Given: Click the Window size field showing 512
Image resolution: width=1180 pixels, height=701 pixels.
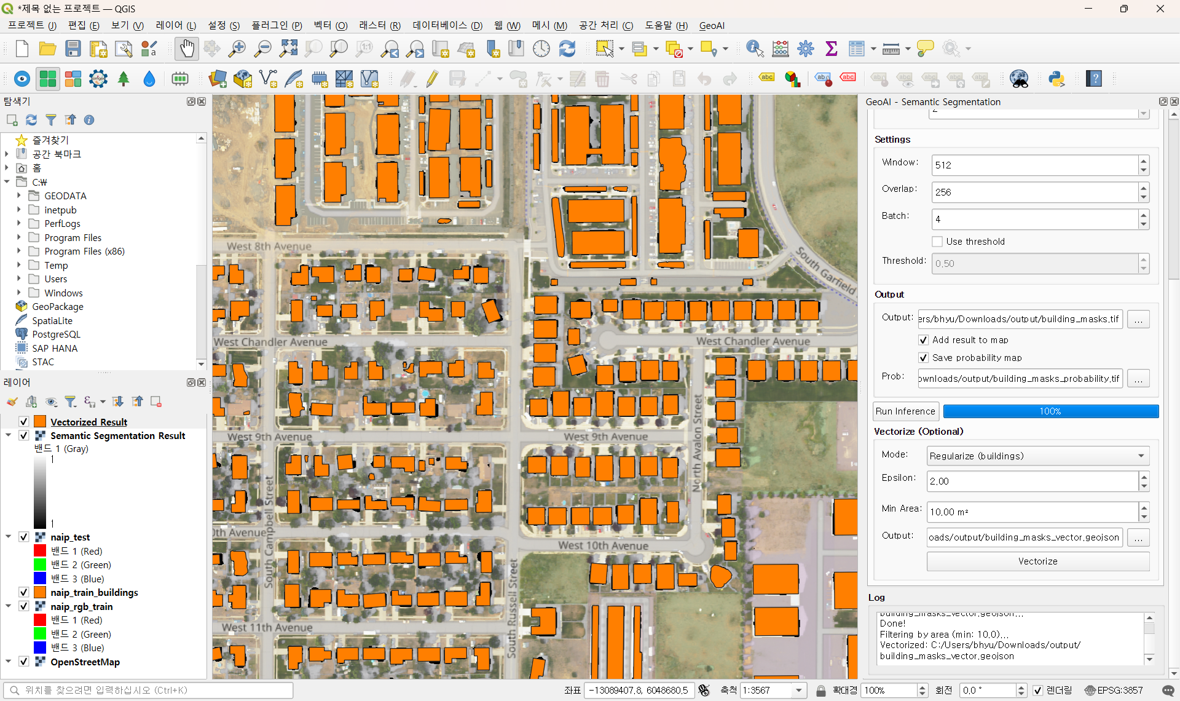Looking at the screenshot, I should tap(1034, 165).
